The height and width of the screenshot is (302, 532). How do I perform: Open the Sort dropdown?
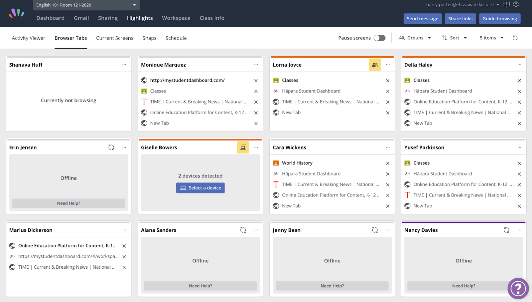point(454,38)
